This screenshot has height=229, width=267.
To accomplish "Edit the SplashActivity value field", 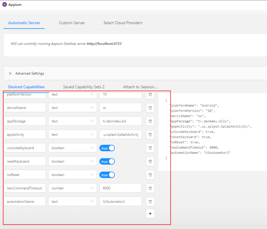I will 121,135.
